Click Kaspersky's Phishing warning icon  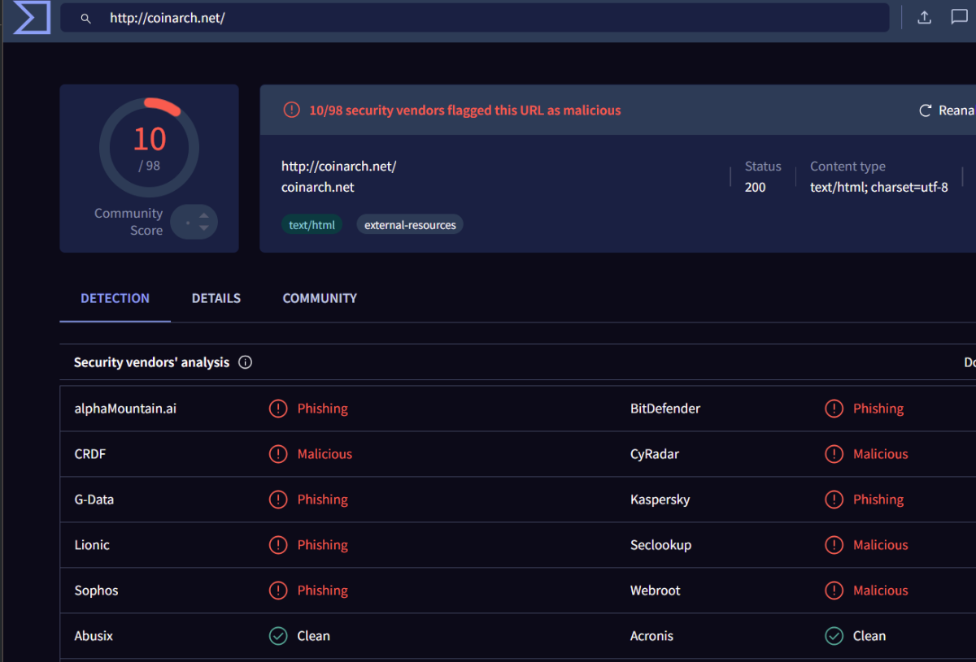834,500
